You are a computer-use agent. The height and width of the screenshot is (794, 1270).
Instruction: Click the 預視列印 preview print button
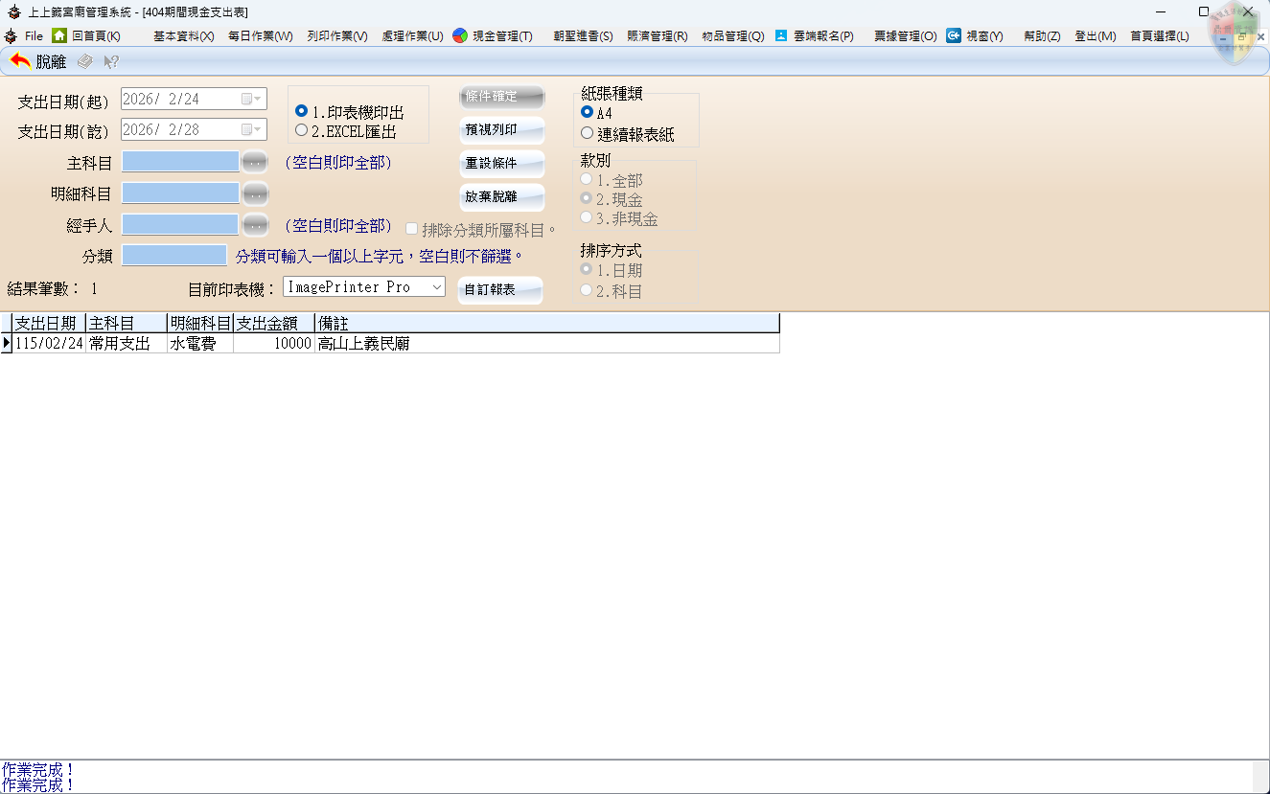(501, 129)
